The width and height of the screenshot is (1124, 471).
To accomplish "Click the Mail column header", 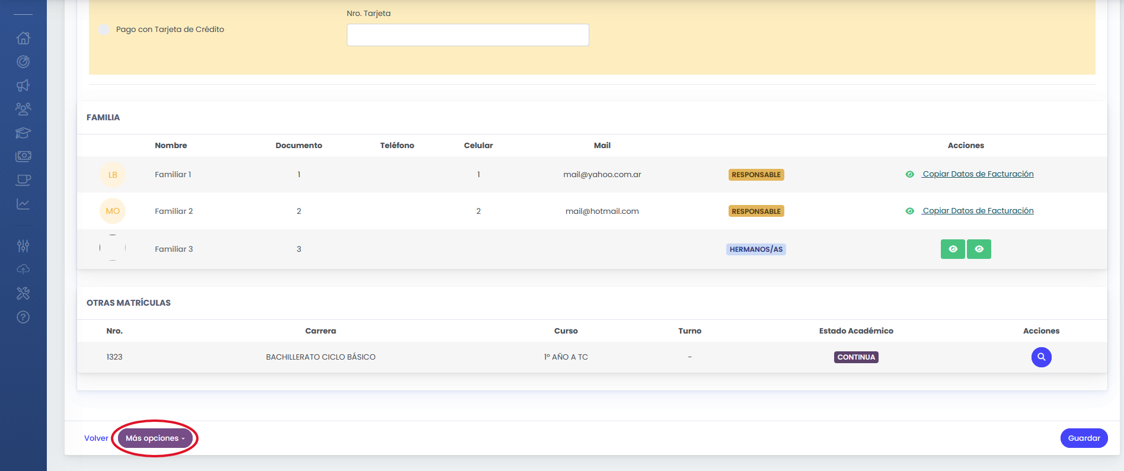I will 602,146.
